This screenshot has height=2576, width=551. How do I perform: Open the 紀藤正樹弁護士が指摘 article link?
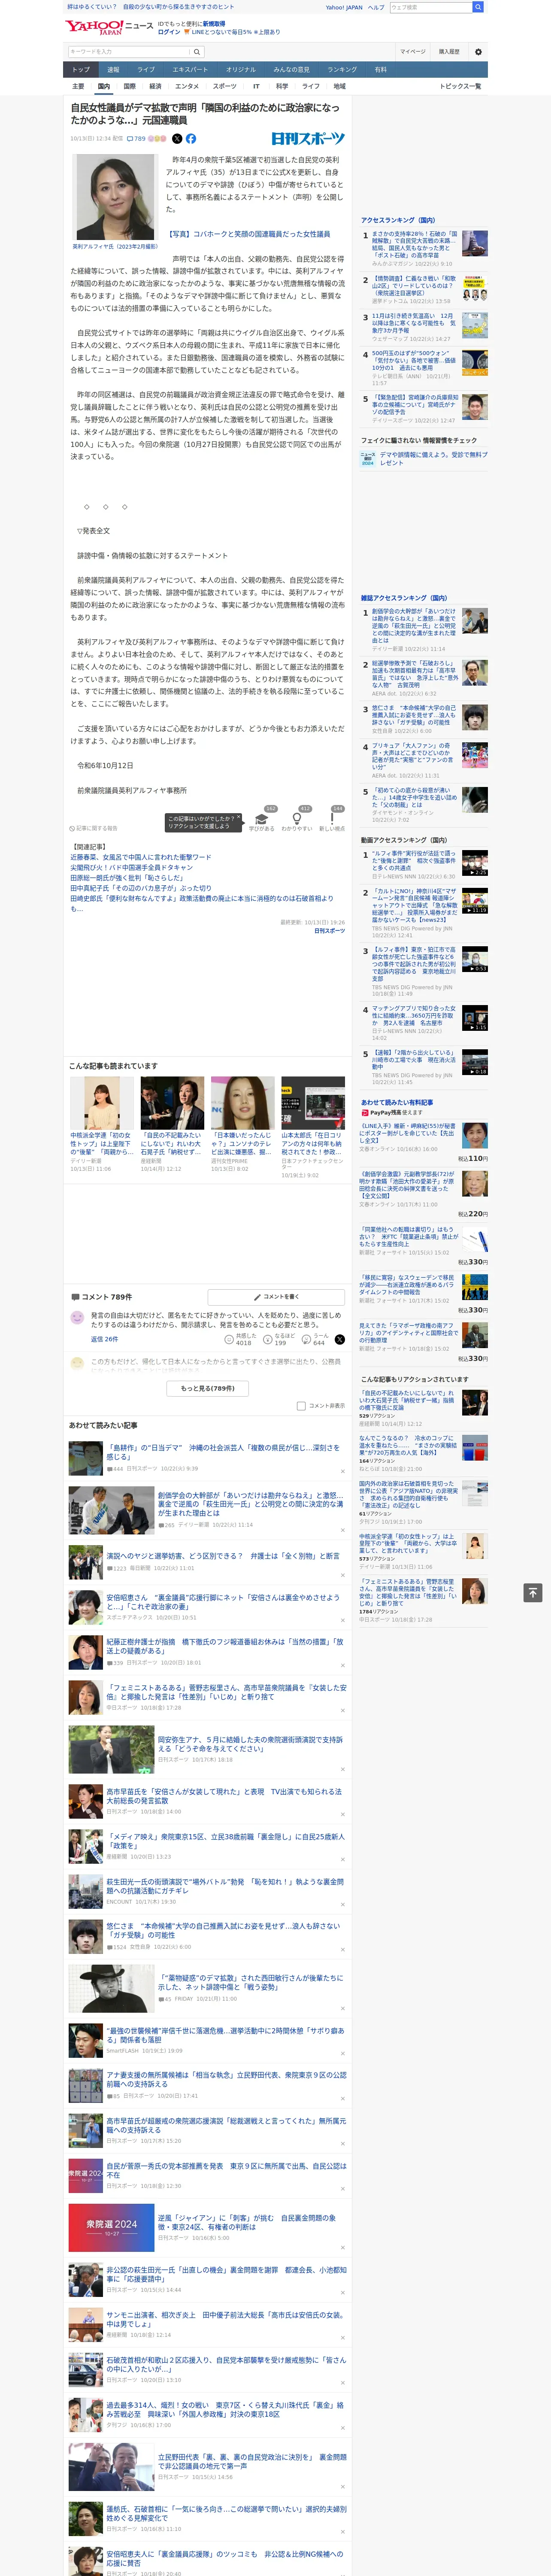pyautogui.click(x=224, y=1646)
